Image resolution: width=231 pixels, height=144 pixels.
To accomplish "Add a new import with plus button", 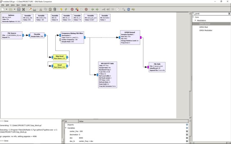I will pyautogui.click(x=187, y=125).
